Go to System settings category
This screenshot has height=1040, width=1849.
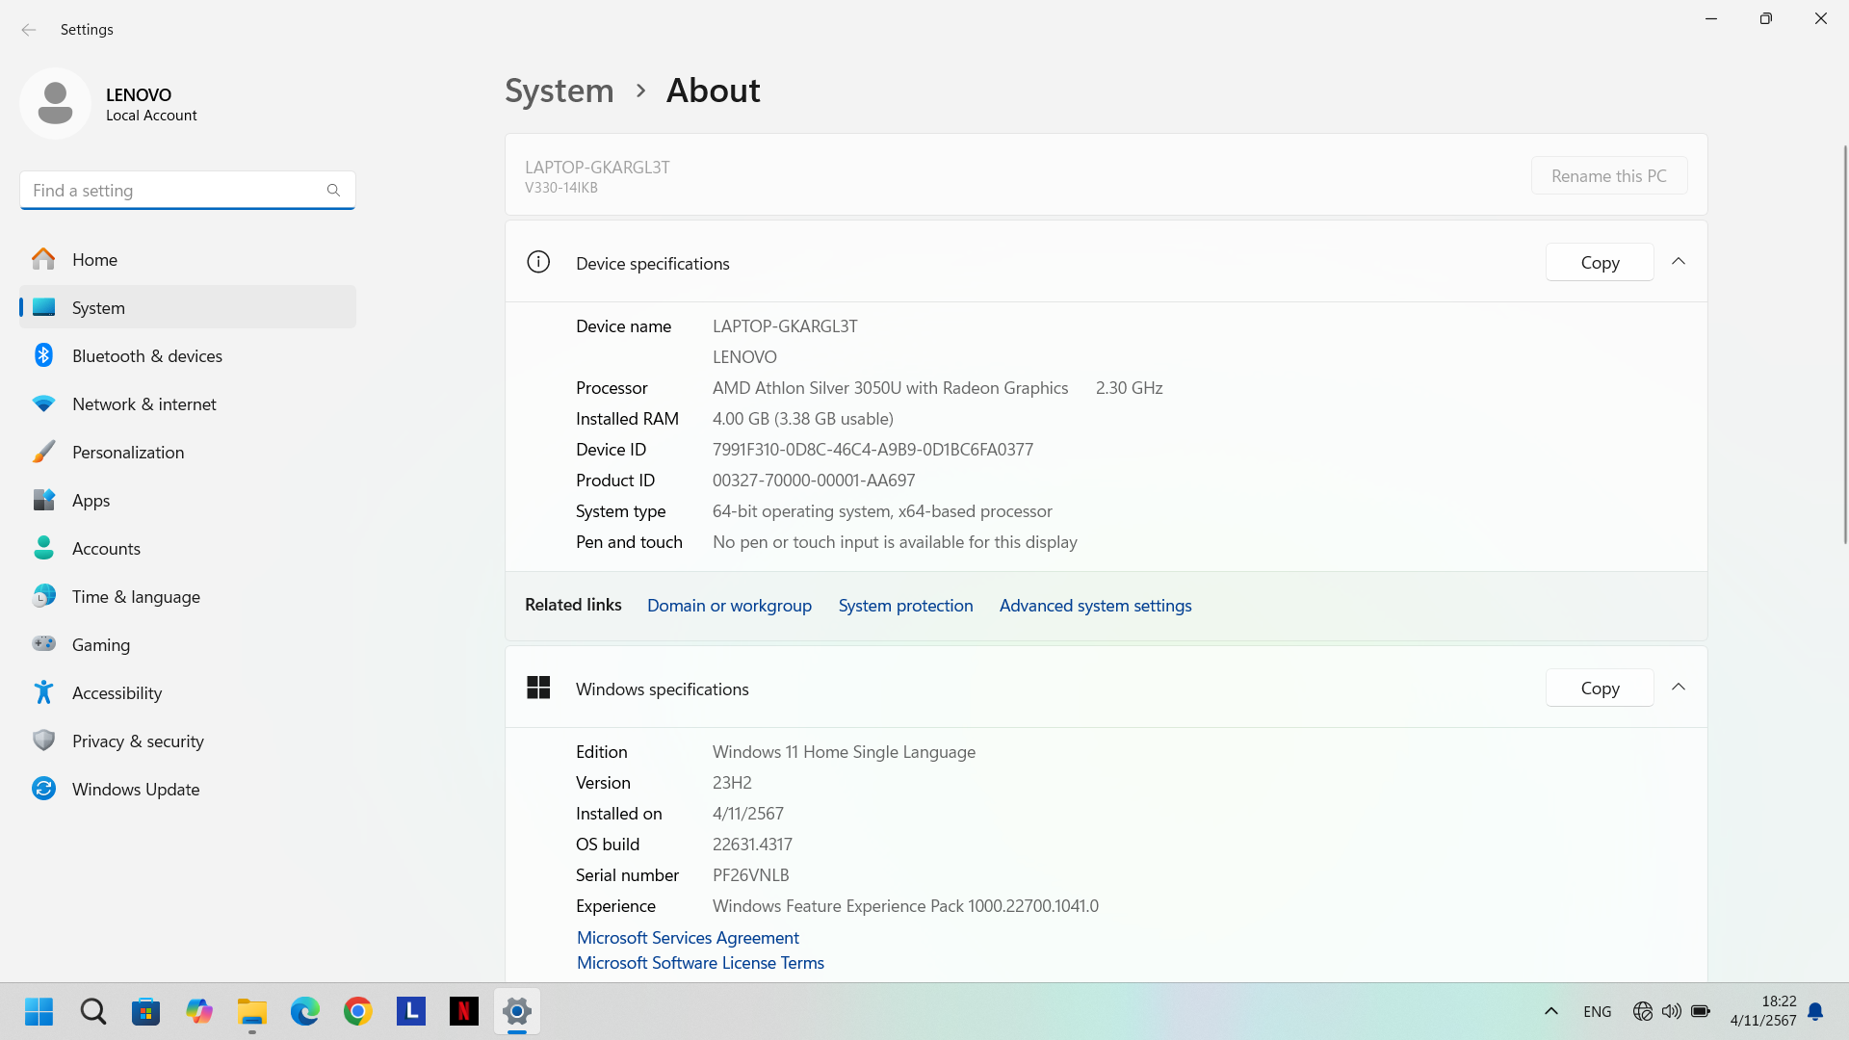pos(188,307)
